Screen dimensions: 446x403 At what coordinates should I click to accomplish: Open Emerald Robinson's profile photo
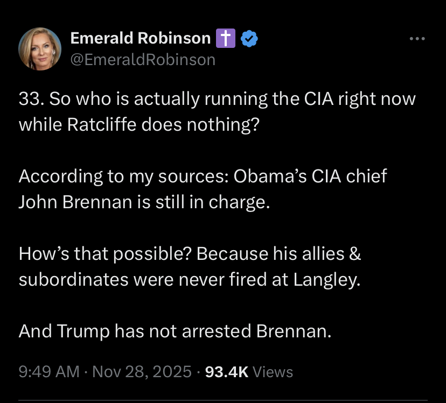40,49
